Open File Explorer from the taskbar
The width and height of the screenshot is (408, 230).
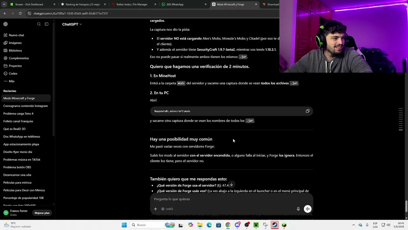tap(200, 225)
